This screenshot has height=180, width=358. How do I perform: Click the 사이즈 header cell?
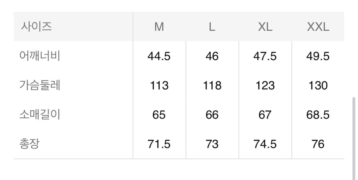click(36, 26)
